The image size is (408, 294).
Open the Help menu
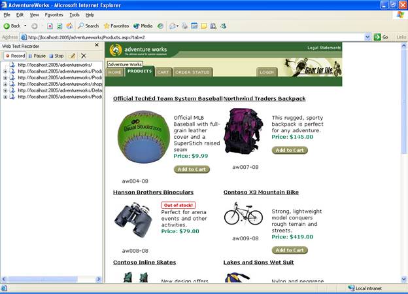point(90,15)
